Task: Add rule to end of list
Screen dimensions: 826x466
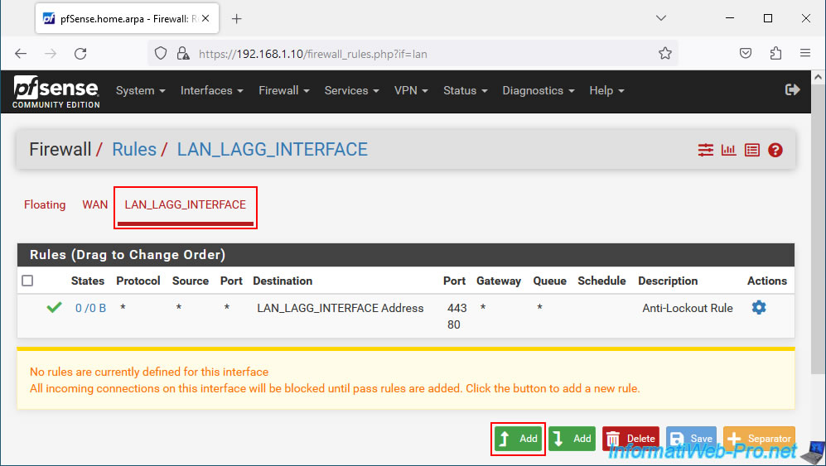Action: (x=572, y=439)
